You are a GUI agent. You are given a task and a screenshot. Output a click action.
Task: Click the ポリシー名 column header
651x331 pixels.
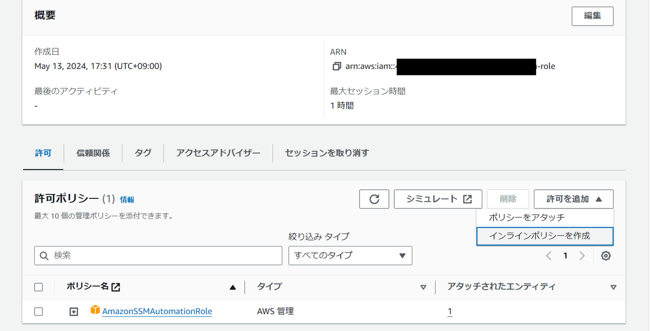pos(88,287)
